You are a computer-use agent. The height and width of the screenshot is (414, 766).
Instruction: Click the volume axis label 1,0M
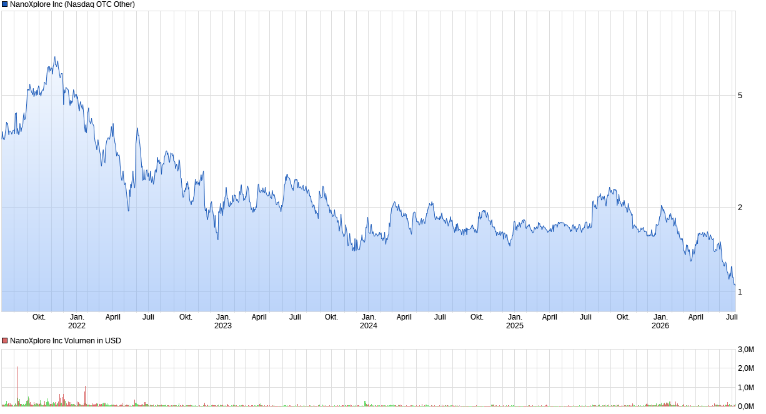[745, 388]
